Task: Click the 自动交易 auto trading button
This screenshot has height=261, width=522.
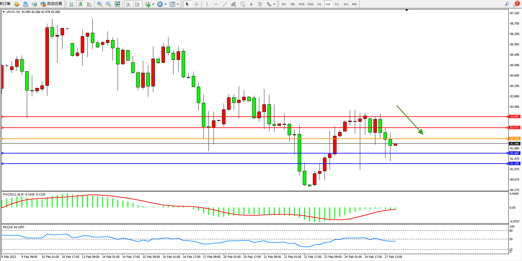Action: click(x=51, y=4)
